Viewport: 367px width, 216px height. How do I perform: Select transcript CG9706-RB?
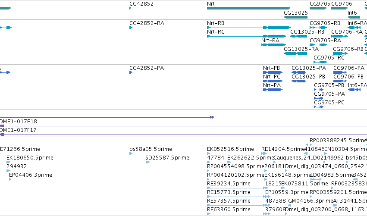348,49
